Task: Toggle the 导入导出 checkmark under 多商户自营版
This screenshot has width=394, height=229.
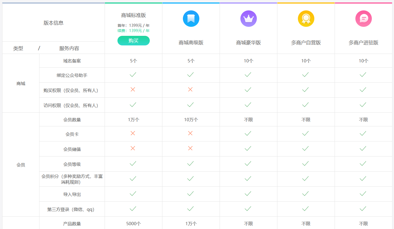Action: [306, 194]
